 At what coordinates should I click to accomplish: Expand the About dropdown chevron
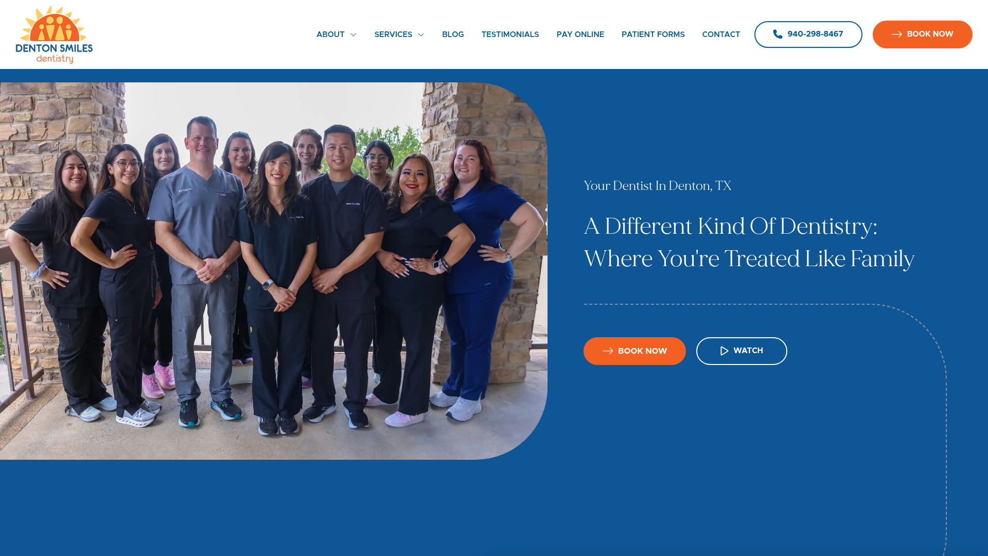click(353, 35)
